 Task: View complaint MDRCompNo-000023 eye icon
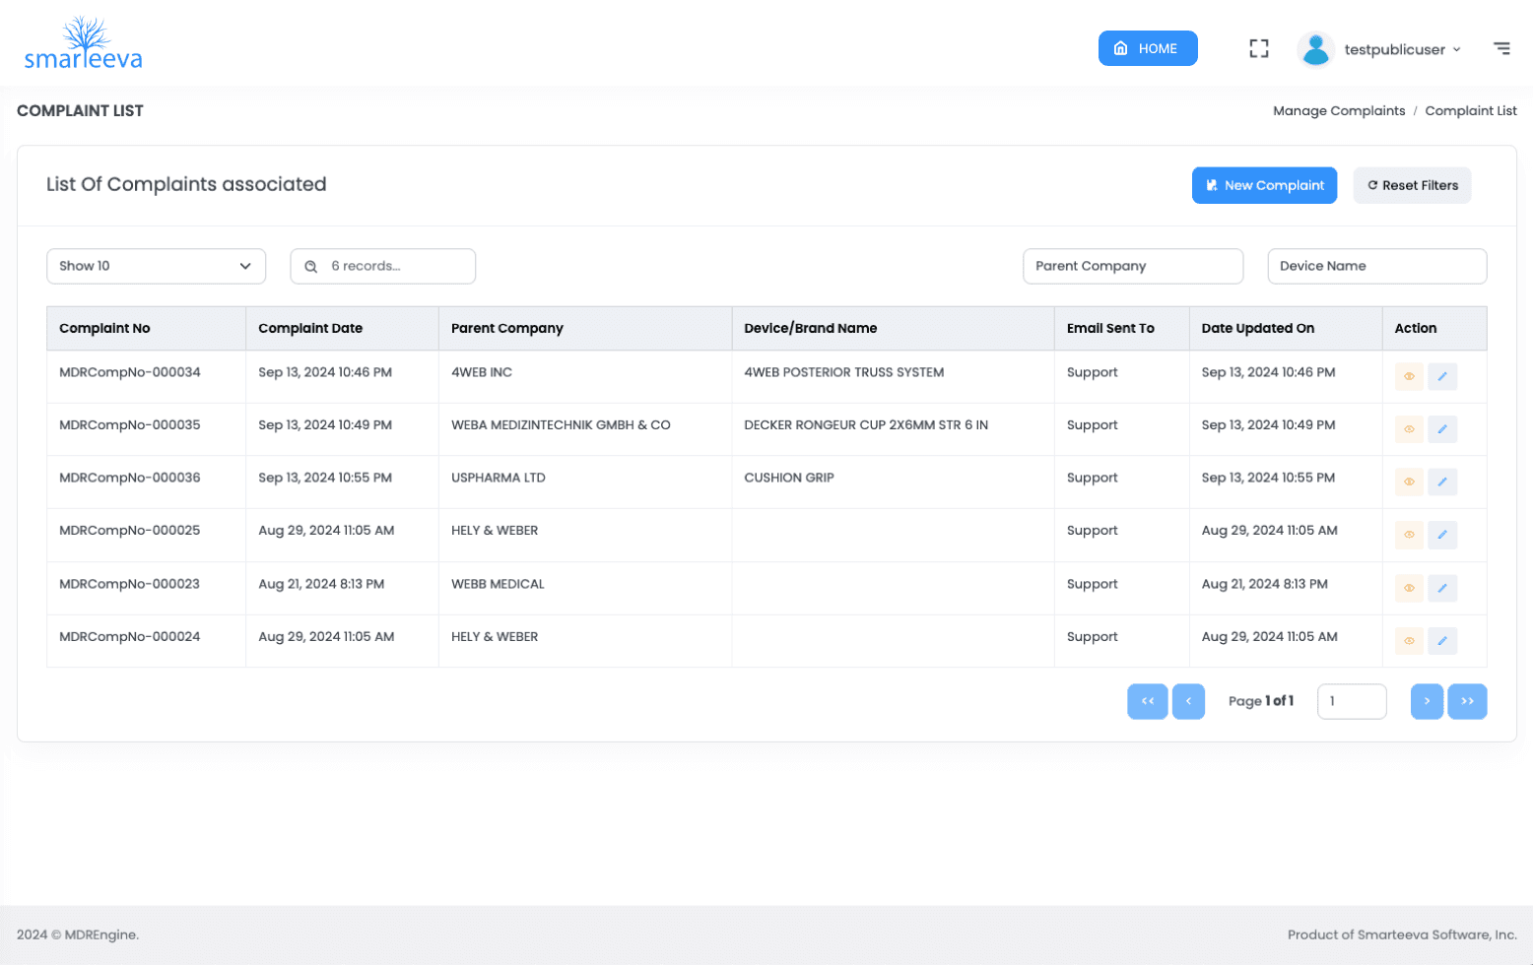pyautogui.click(x=1409, y=588)
